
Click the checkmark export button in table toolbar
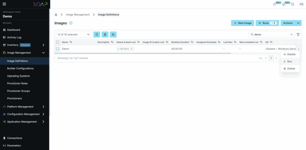[113, 35]
